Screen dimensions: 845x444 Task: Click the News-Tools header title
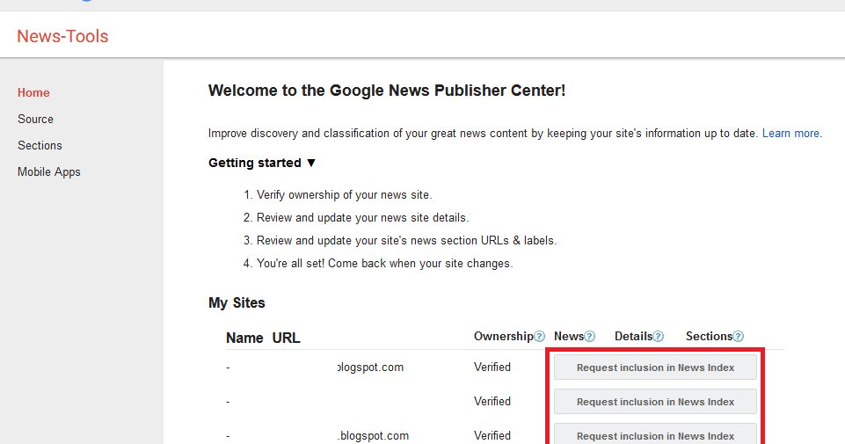(x=62, y=36)
